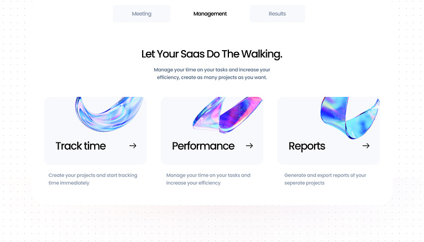Click the 'Let Your Saas Do The Walking' headline
The width and height of the screenshot is (424, 242).
click(211, 54)
